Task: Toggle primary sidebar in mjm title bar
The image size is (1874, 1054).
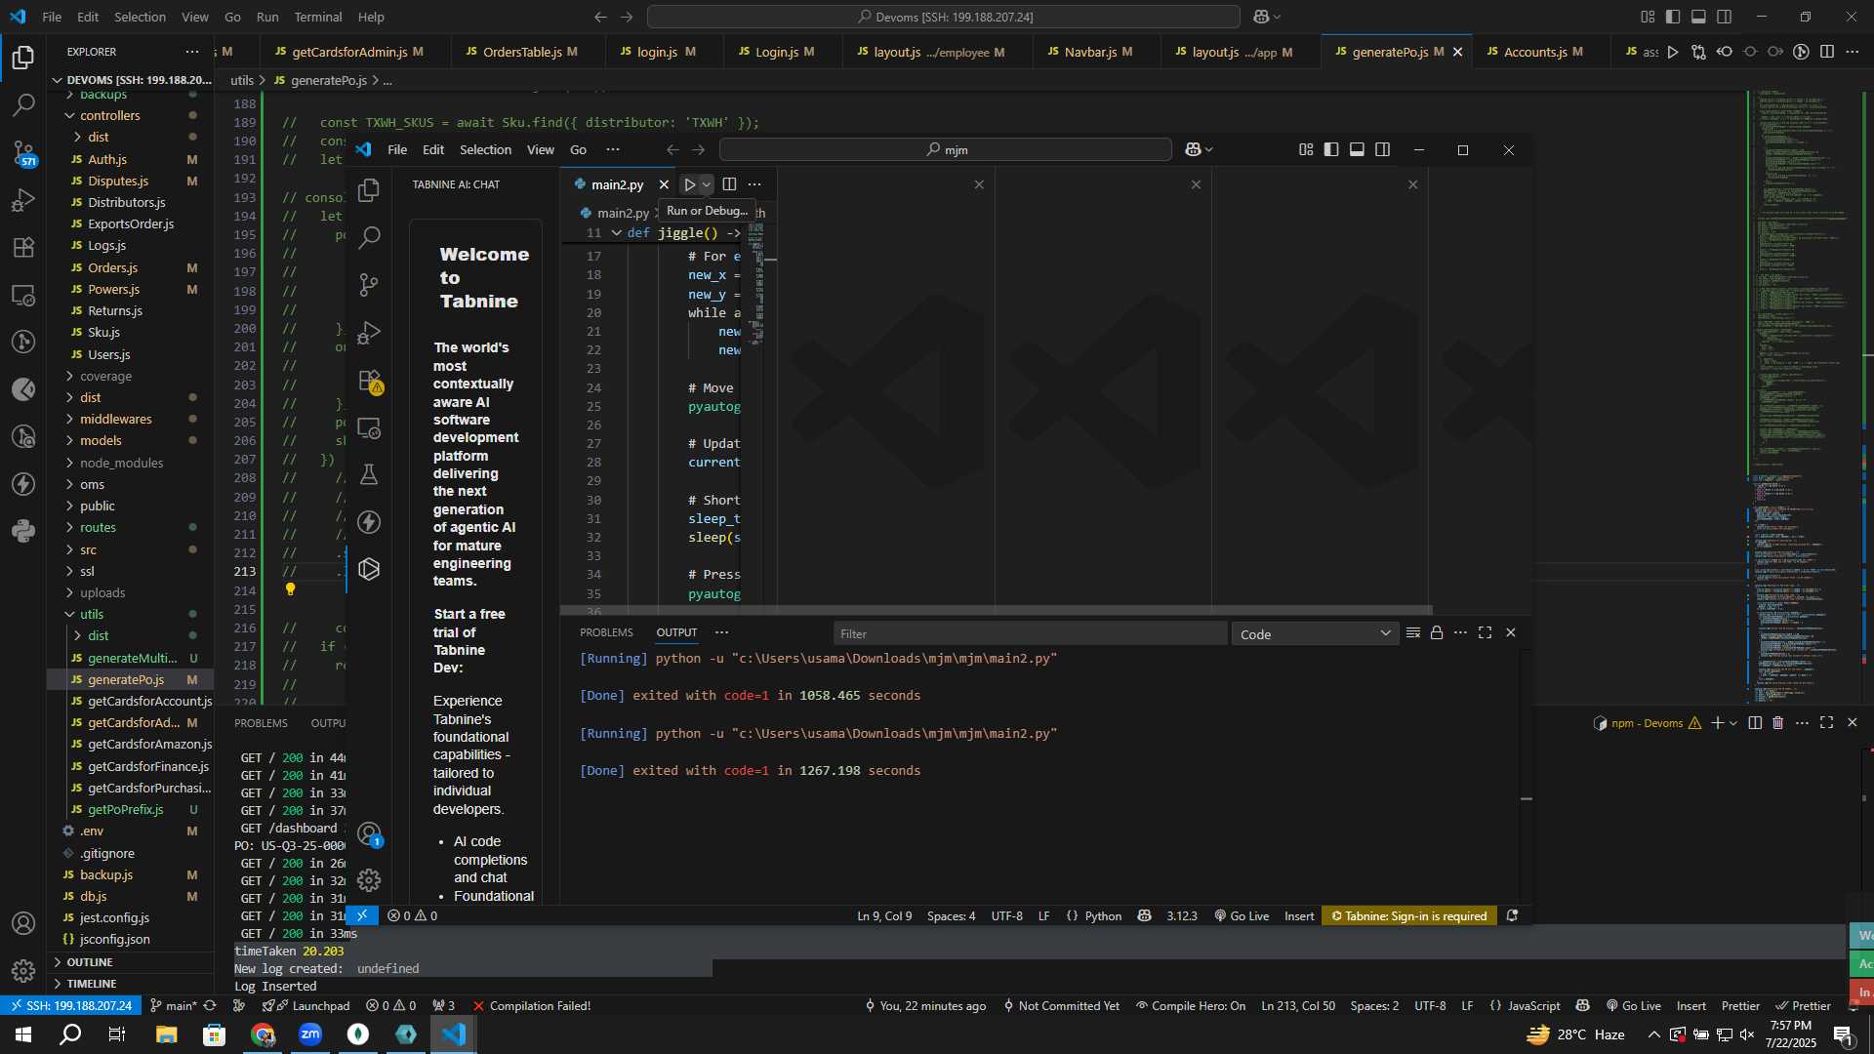Action: (x=1331, y=149)
